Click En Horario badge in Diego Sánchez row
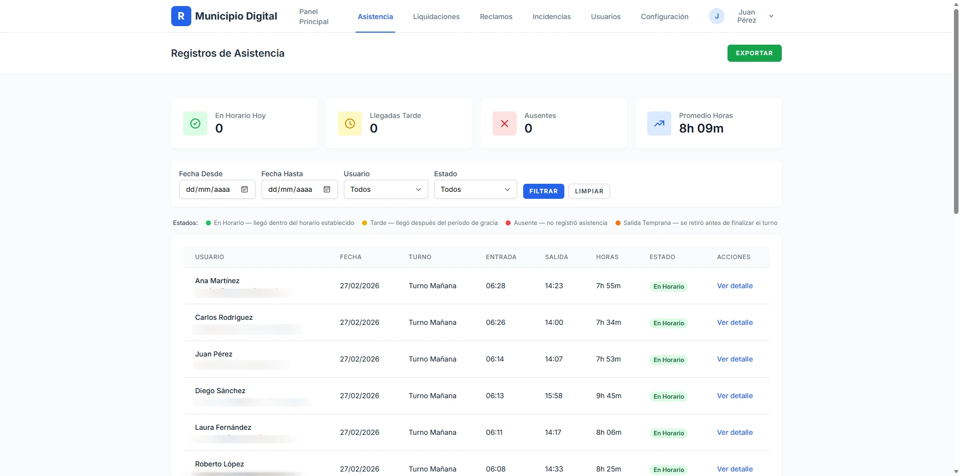This screenshot has width=960, height=476. pyautogui.click(x=668, y=397)
